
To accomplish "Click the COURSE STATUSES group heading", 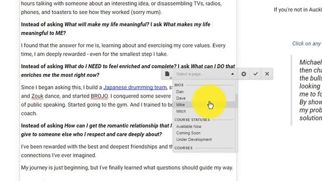I will point(192,120).
